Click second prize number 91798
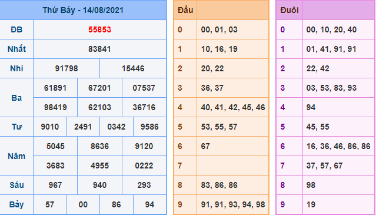The height and width of the screenshot is (215, 376). pos(66,69)
